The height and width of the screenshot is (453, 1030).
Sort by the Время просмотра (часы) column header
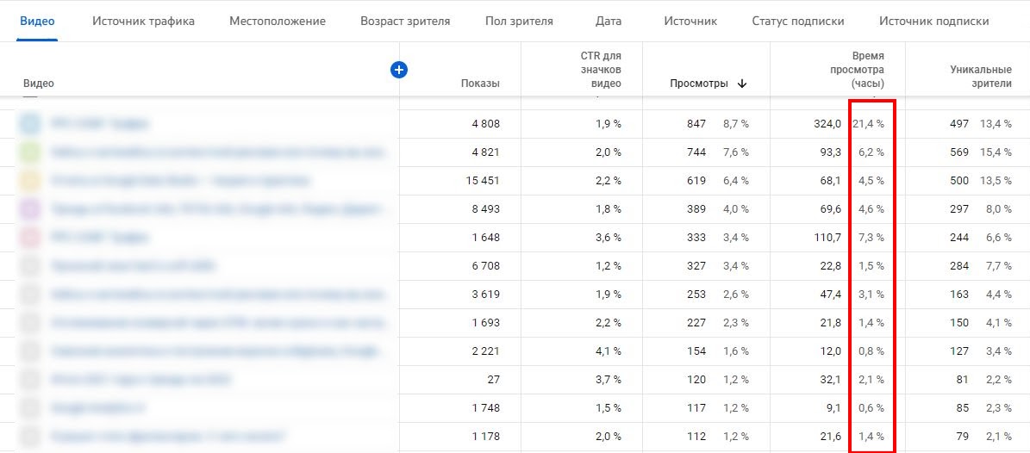pyautogui.click(x=856, y=70)
